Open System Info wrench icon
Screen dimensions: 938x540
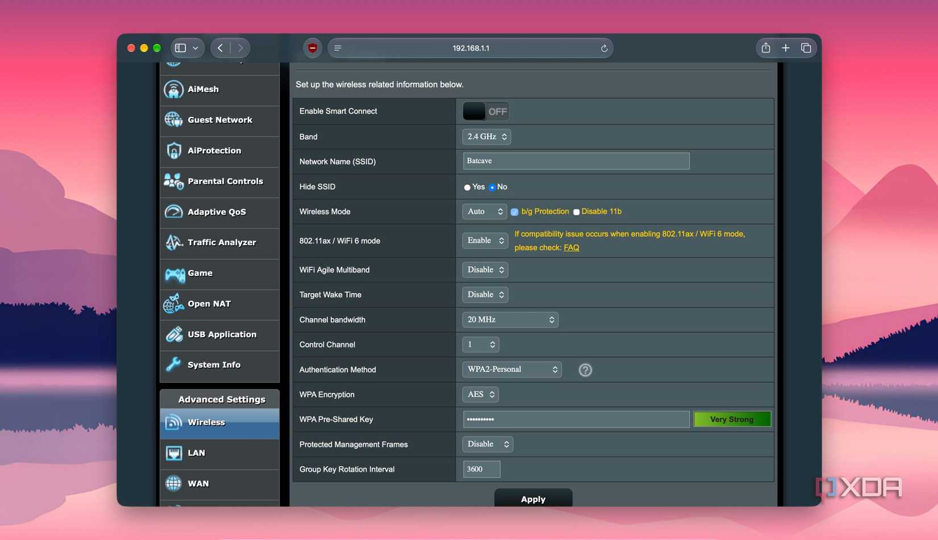[x=173, y=365]
